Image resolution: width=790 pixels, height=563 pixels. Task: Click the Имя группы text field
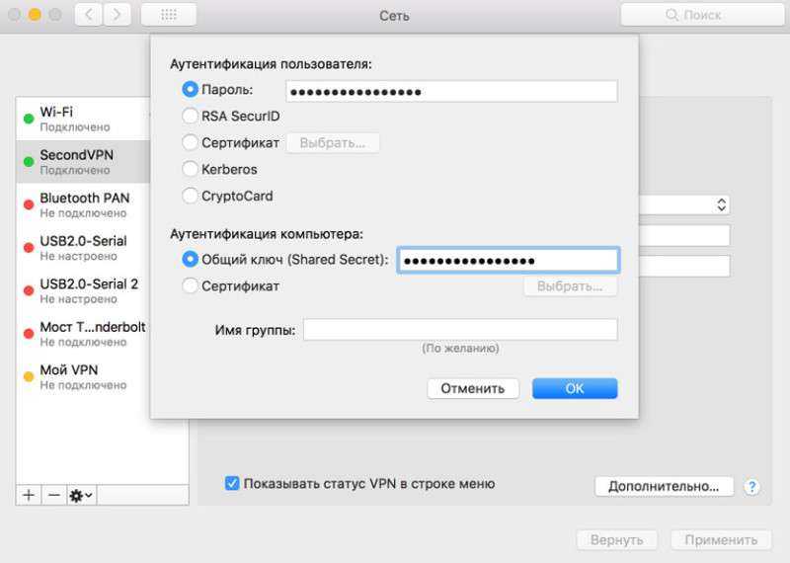tap(460, 330)
